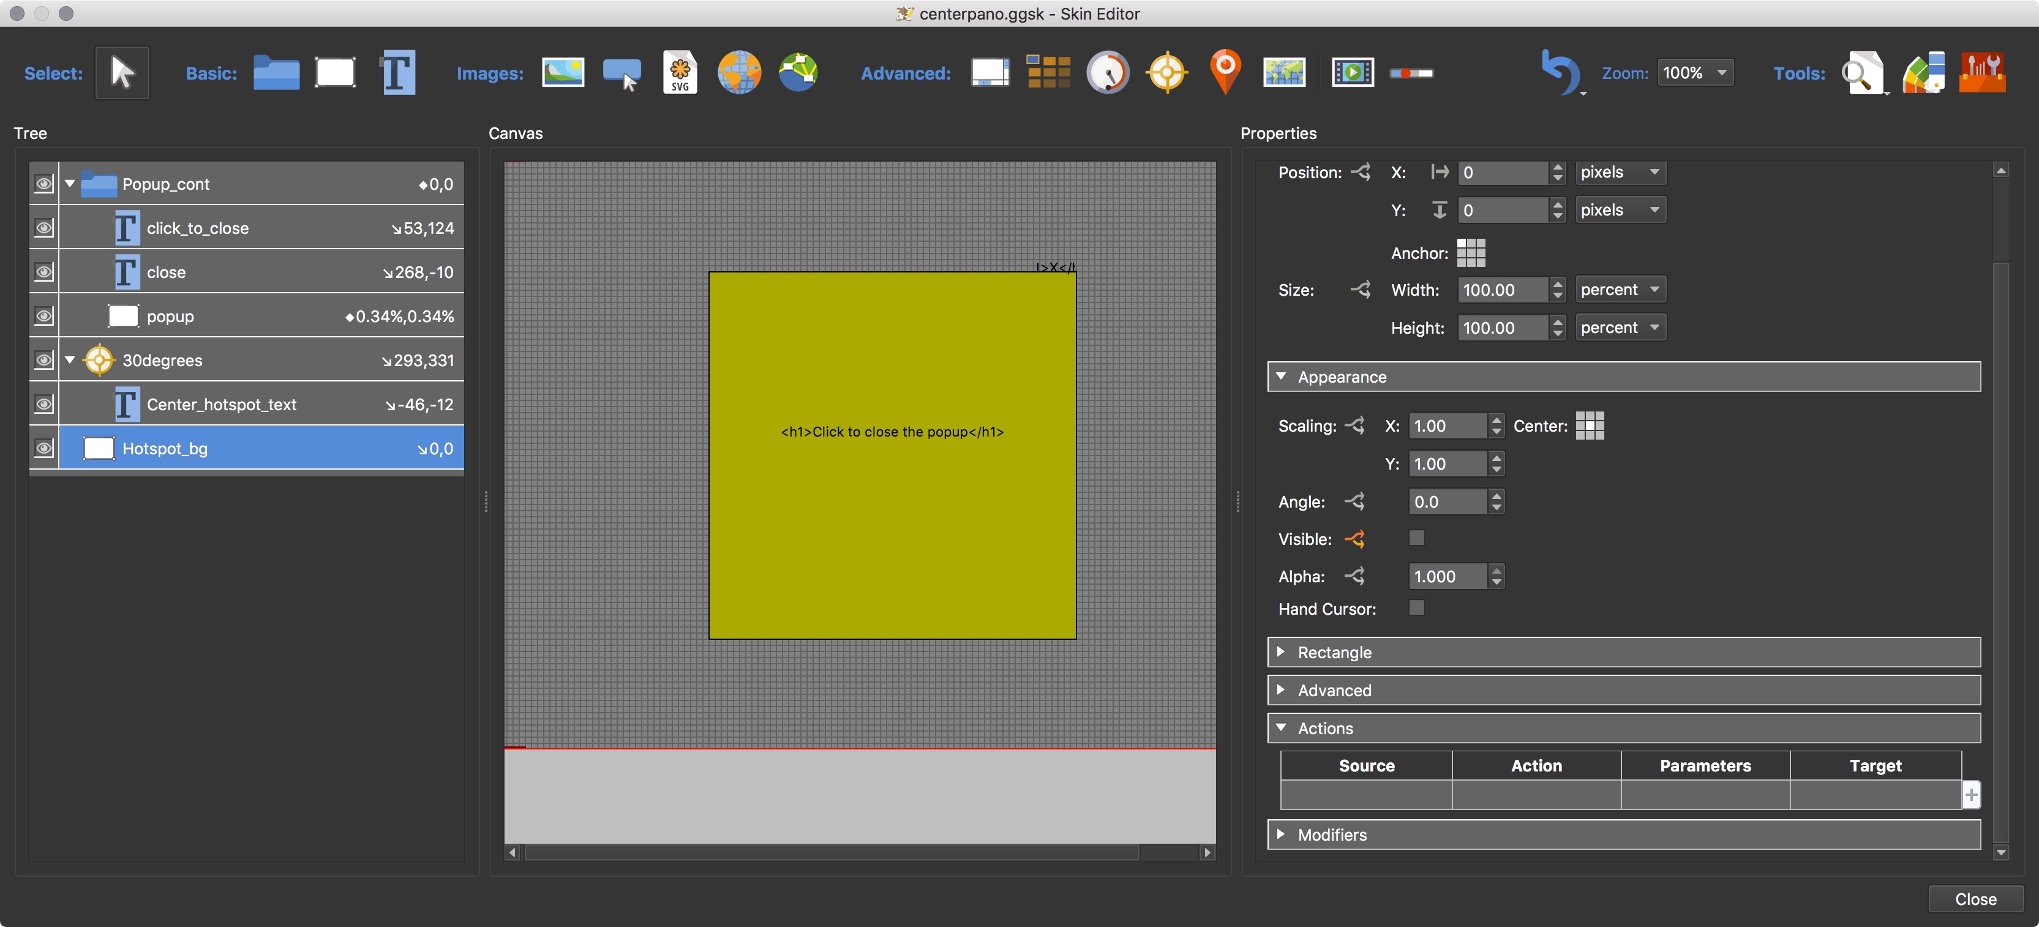
Task: Click the Alpha logic block icon
Action: pos(1354,576)
